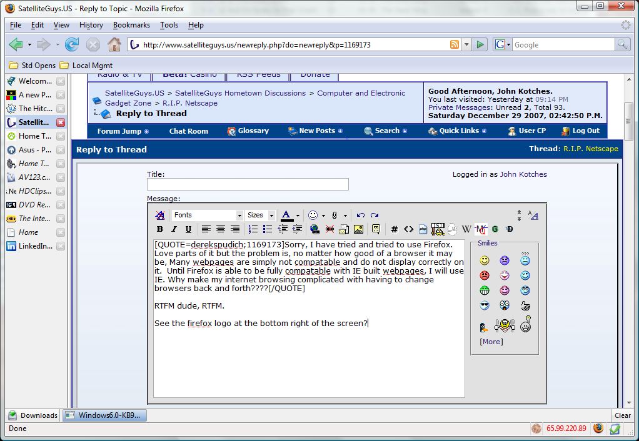Image resolution: width=639 pixels, height=441 pixels.
Task: Click the wrap CODE tags hash icon
Action: click(394, 229)
